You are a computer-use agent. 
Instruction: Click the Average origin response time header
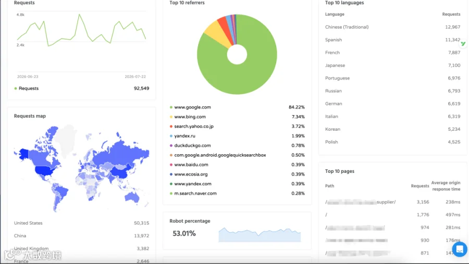pyautogui.click(x=446, y=186)
